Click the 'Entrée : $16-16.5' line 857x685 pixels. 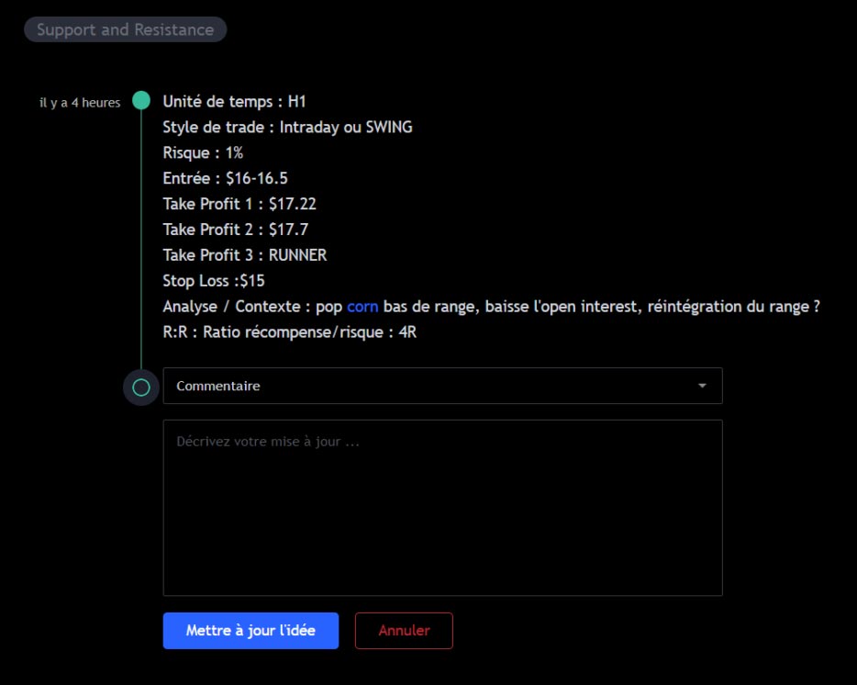225,178
